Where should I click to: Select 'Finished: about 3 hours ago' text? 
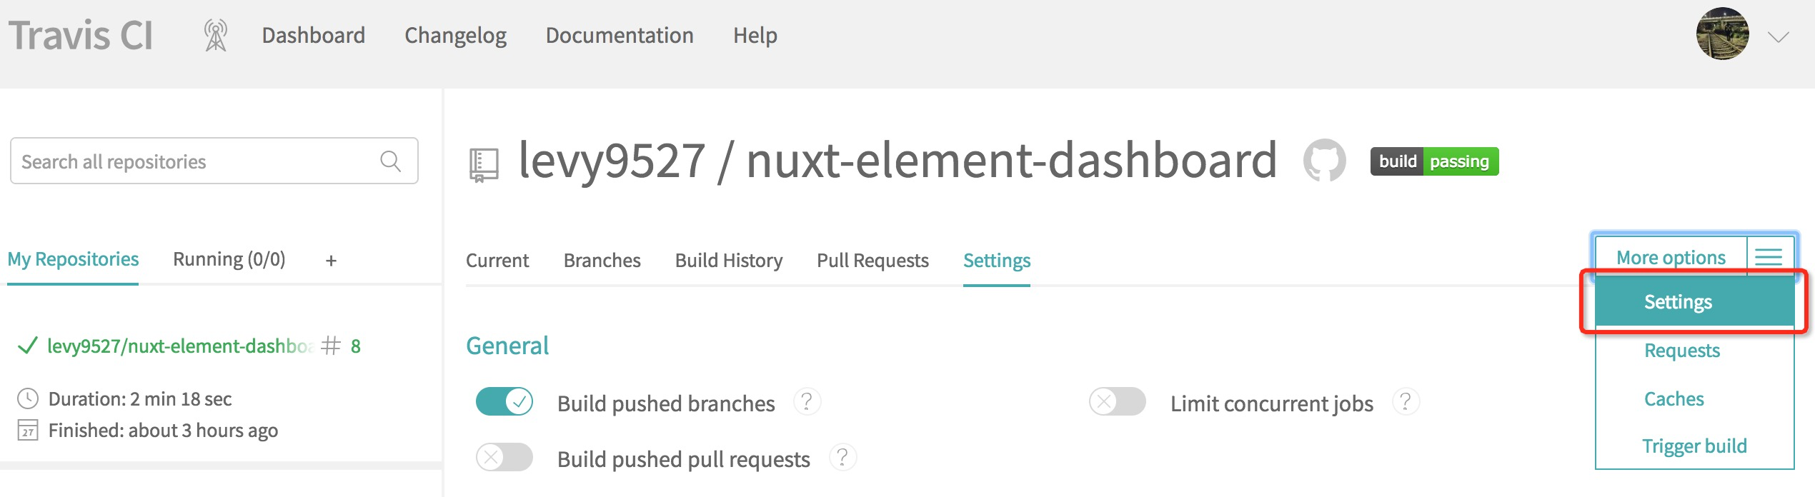pos(163,430)
